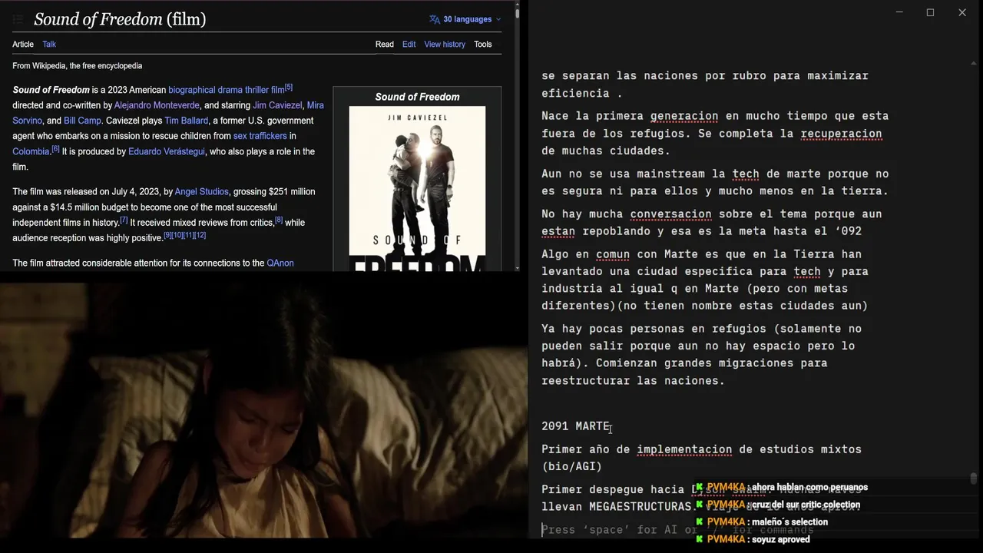Click the underlined word 'implementacion'
983x553 pixels.
pyautogui.click(x=684, y=449)
